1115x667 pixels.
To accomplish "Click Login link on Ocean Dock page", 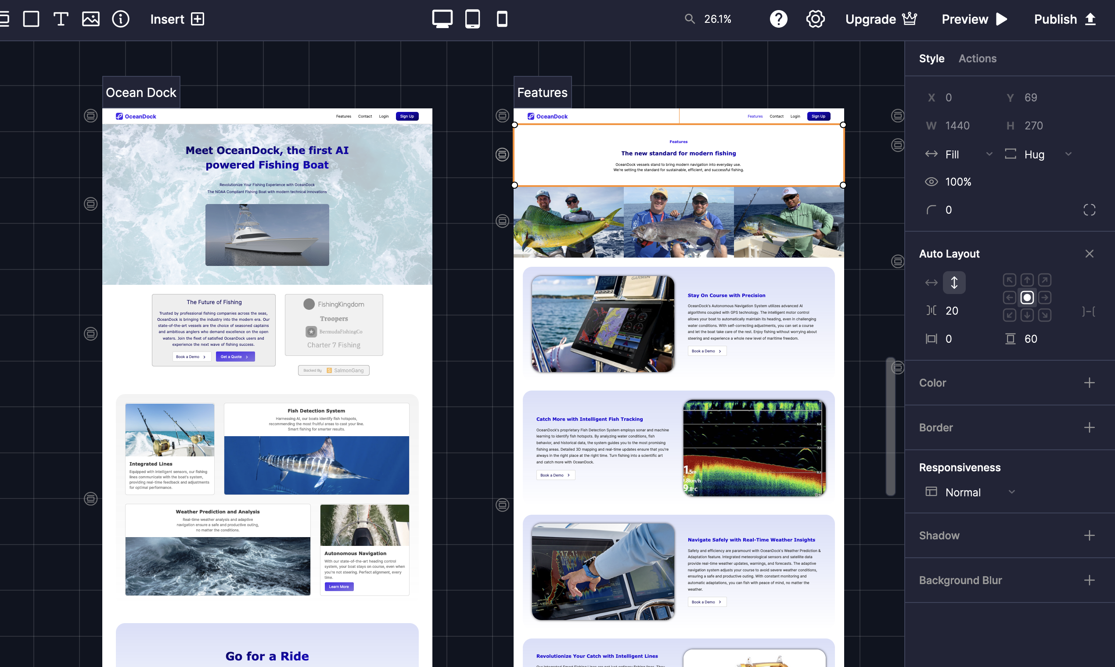I will (x=384, y=116).
